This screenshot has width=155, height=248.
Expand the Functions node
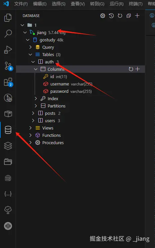[x=30, y=135]
